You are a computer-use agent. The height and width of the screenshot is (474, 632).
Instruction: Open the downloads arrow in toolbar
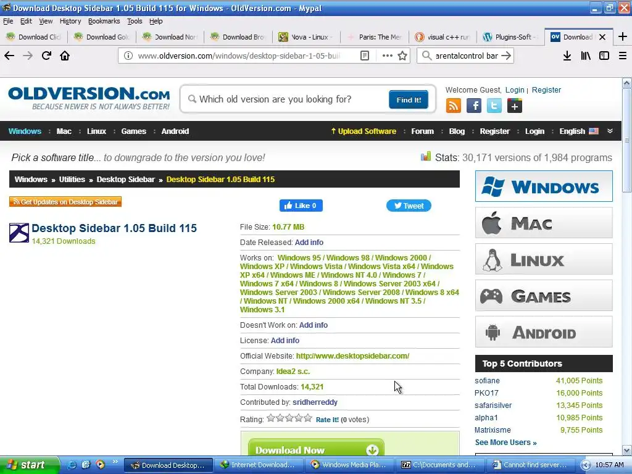[567, 56]
